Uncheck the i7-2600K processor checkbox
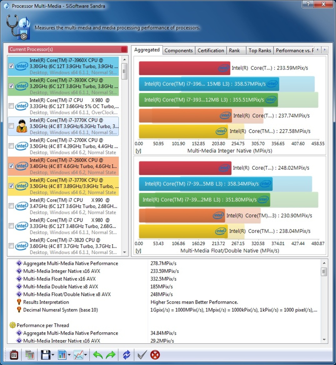 pyautogui.click(x=11, y=166)
